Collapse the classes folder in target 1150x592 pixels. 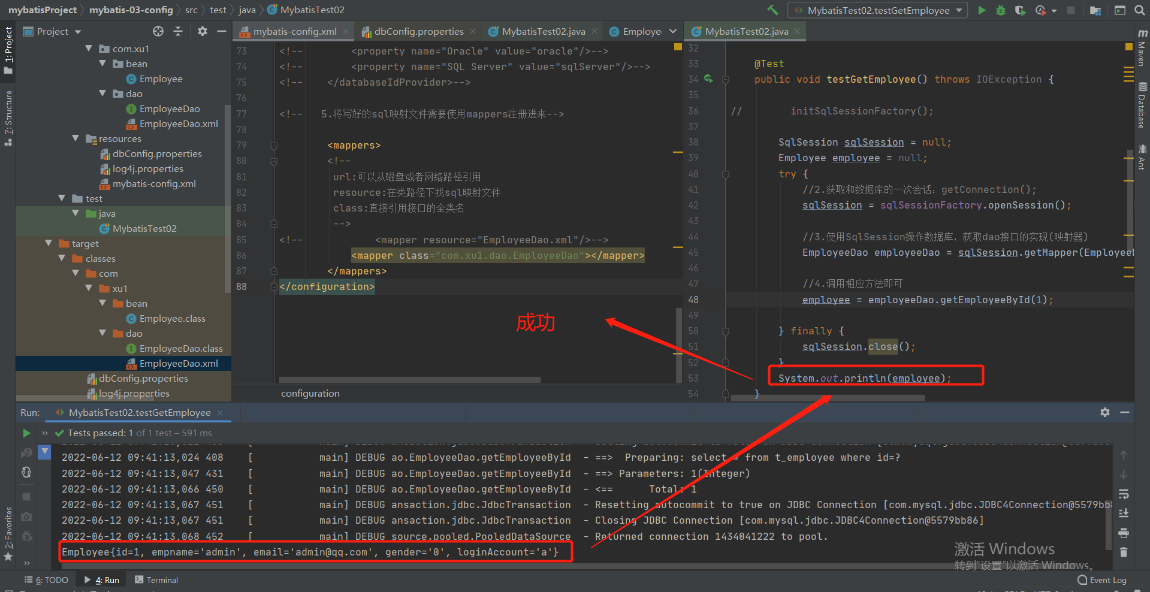(62, 258)
